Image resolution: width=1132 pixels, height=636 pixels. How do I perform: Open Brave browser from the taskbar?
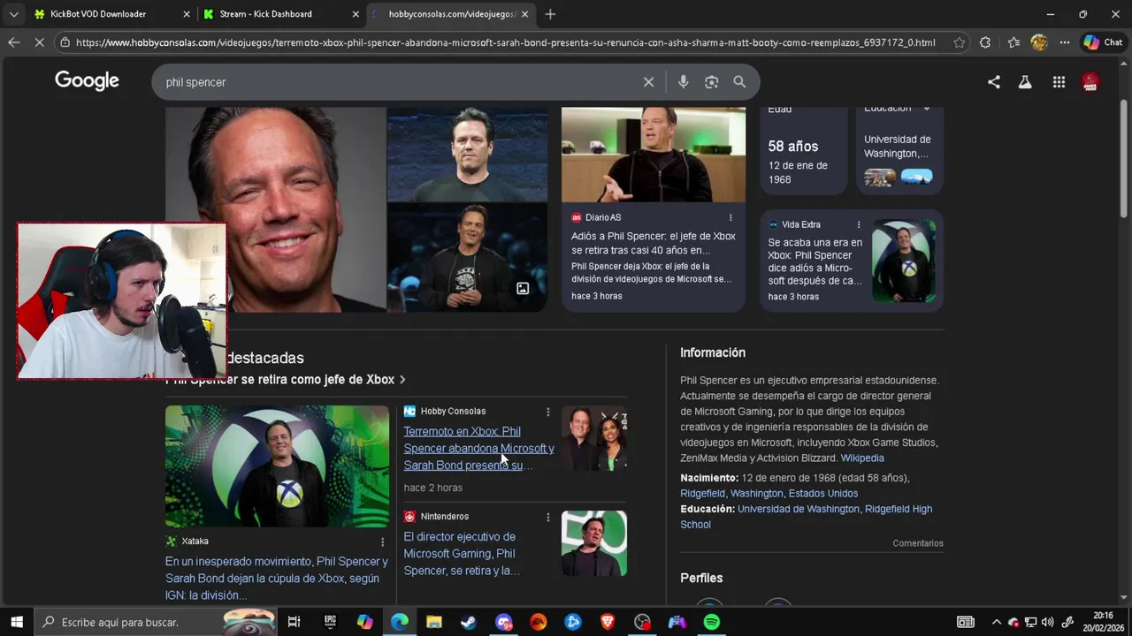pos(608,622)
